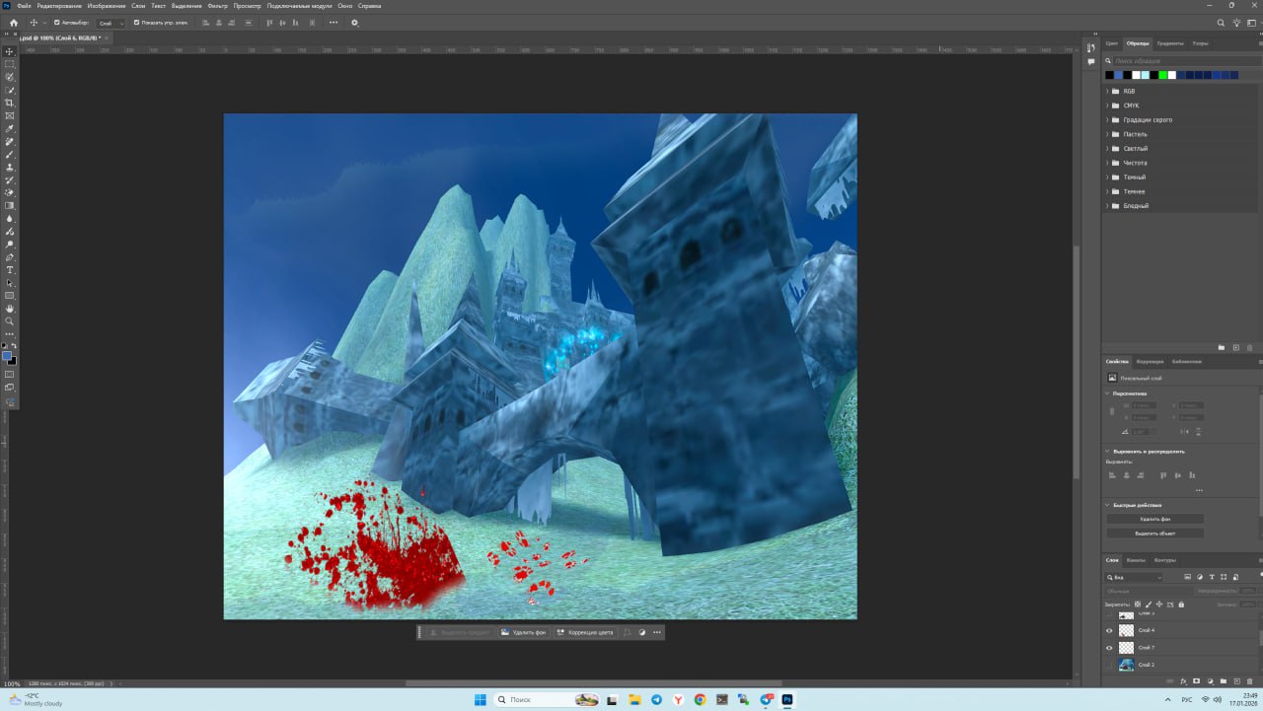Expand the Пастель swatches group
Screen dimensions: 1263x711
(x=1107, y=134)
